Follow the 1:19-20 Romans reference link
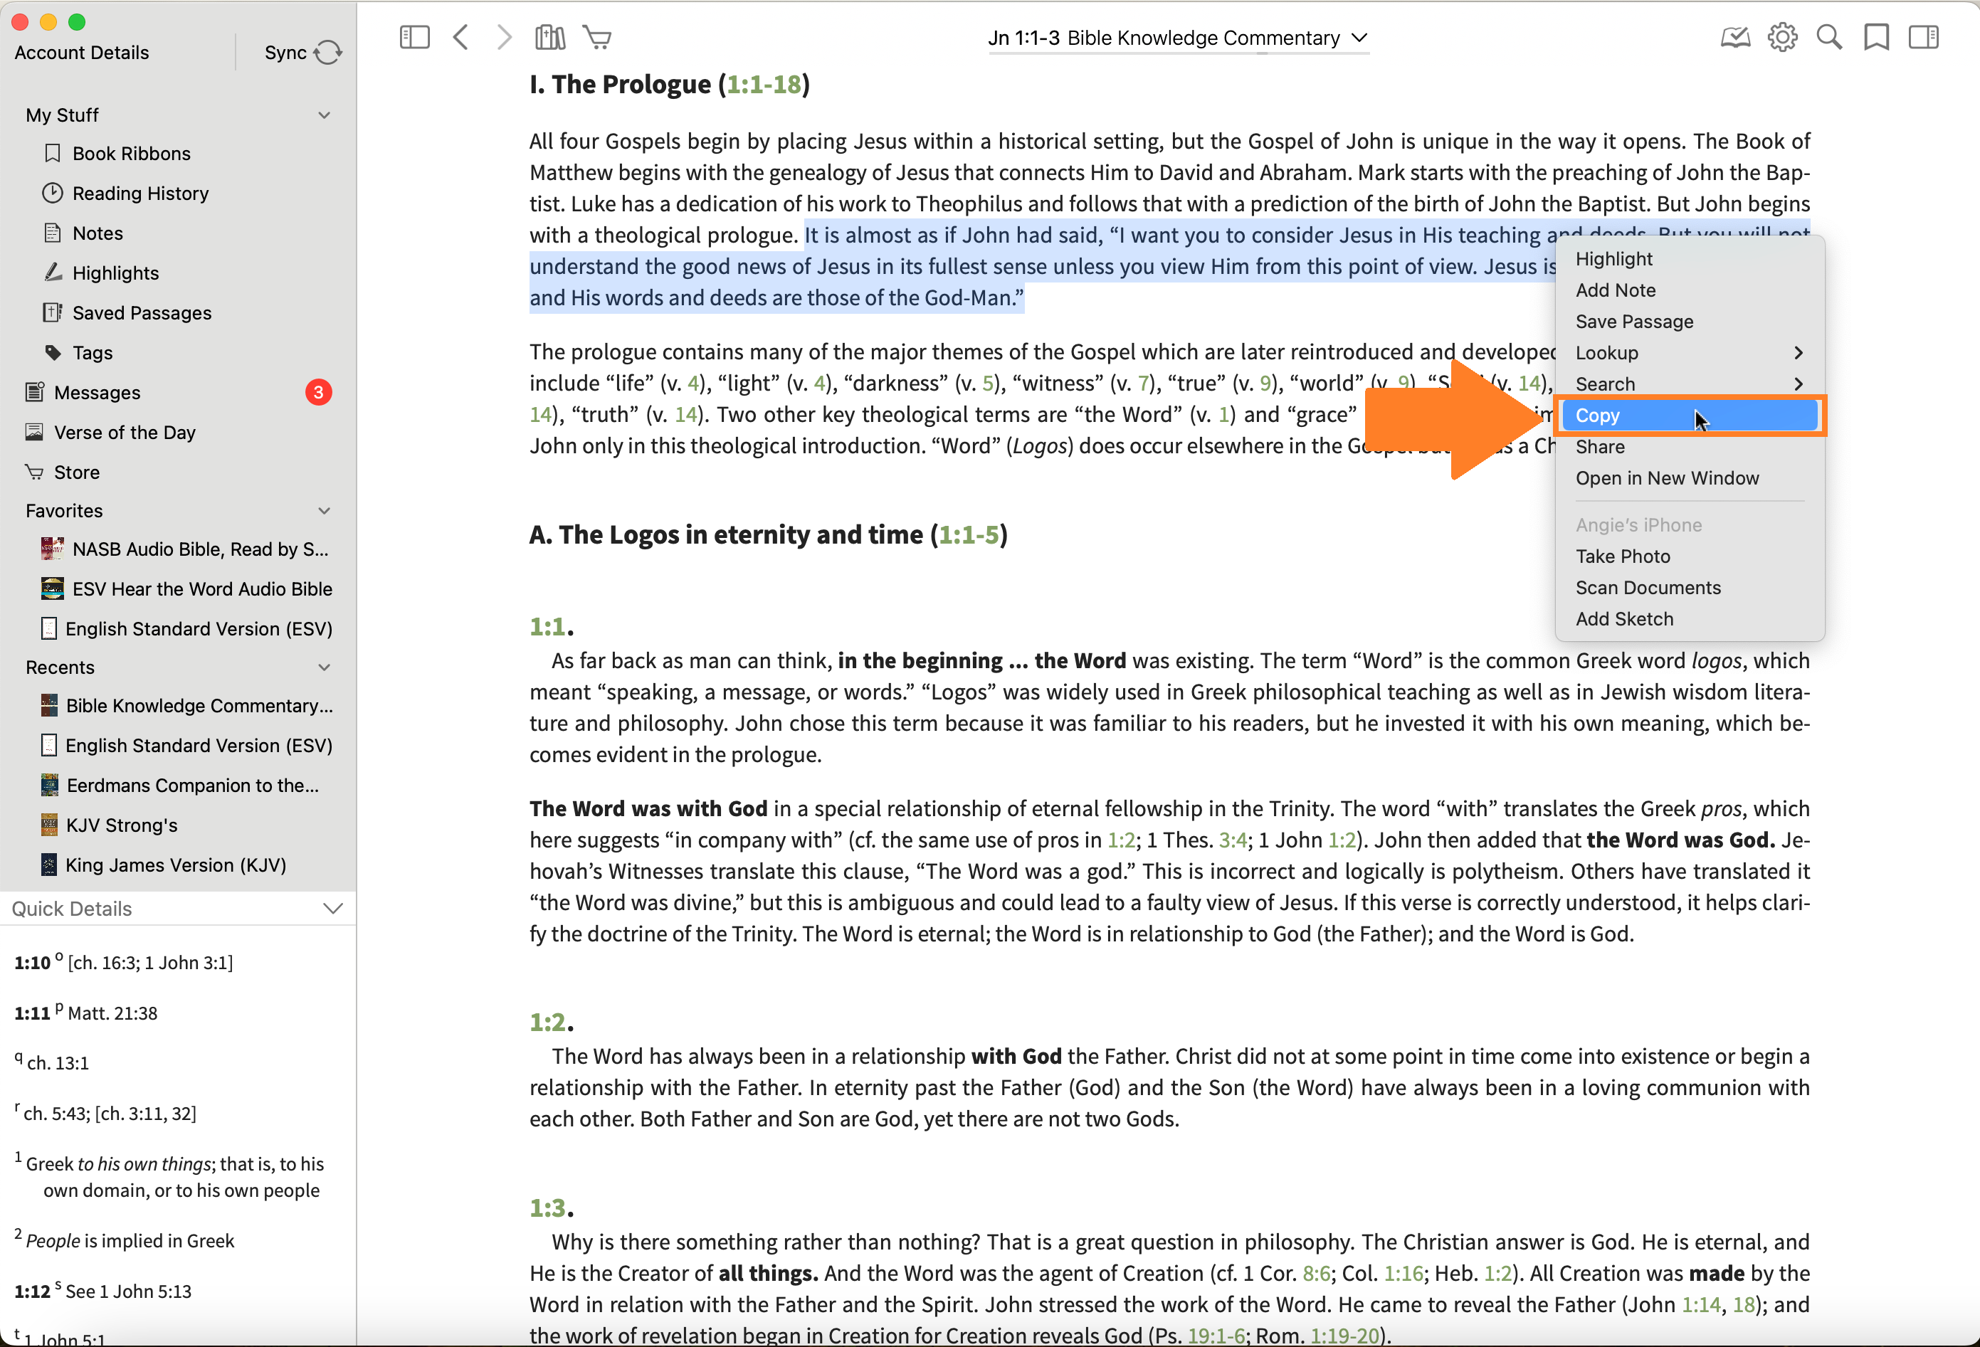Viewport: 1980px width, 1347px height. tap(1344, 1335)
